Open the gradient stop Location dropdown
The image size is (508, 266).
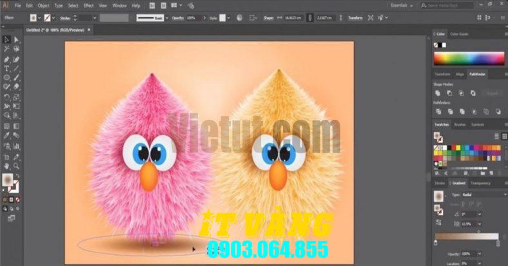pyautogui.click(x=480, y=263)
